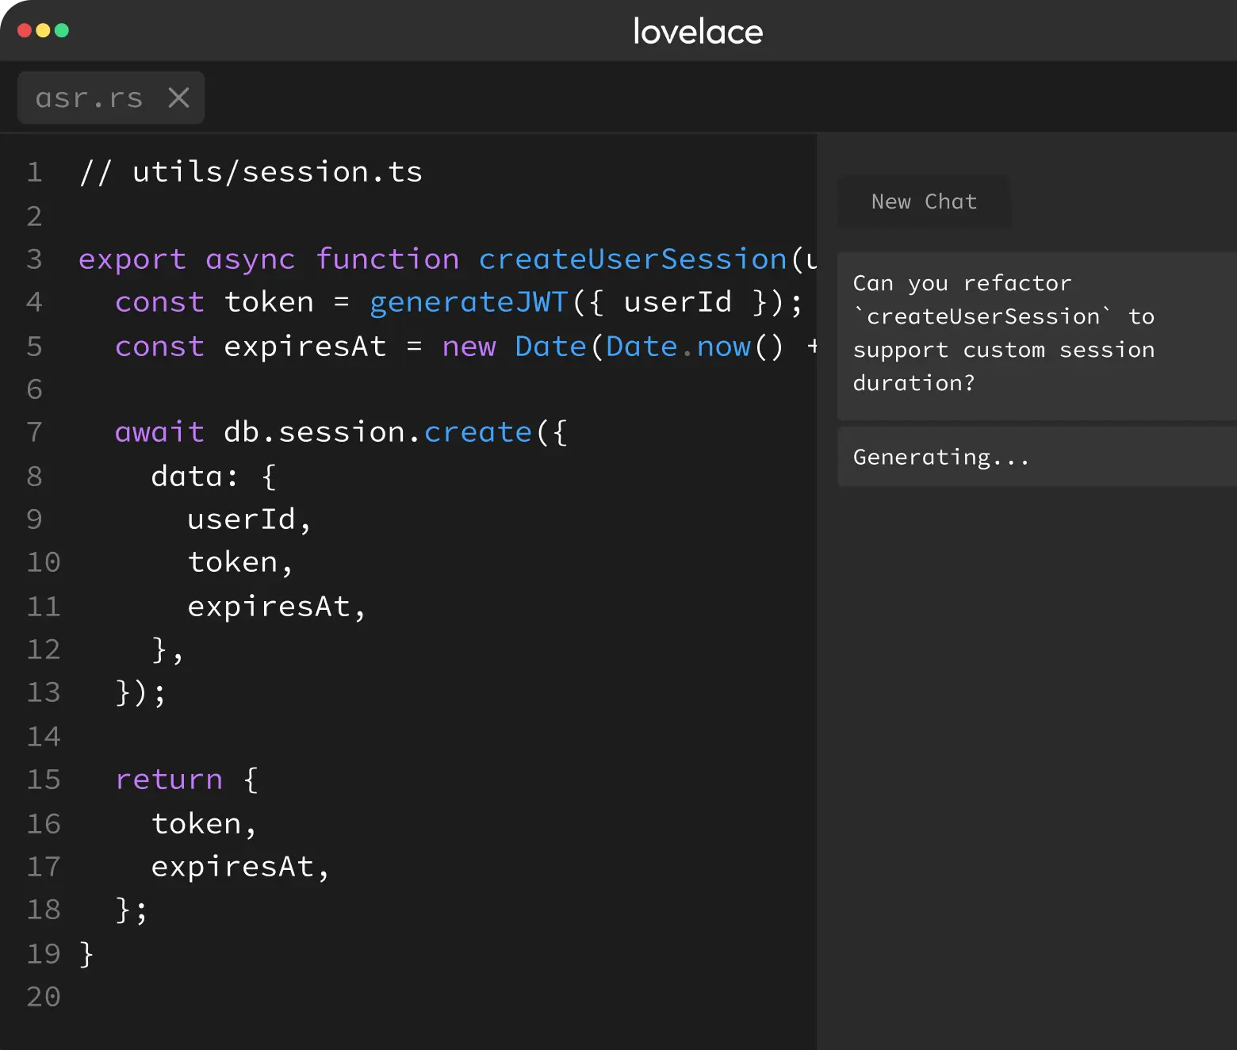Click the yellow minimize window button

tap(43, 30)
